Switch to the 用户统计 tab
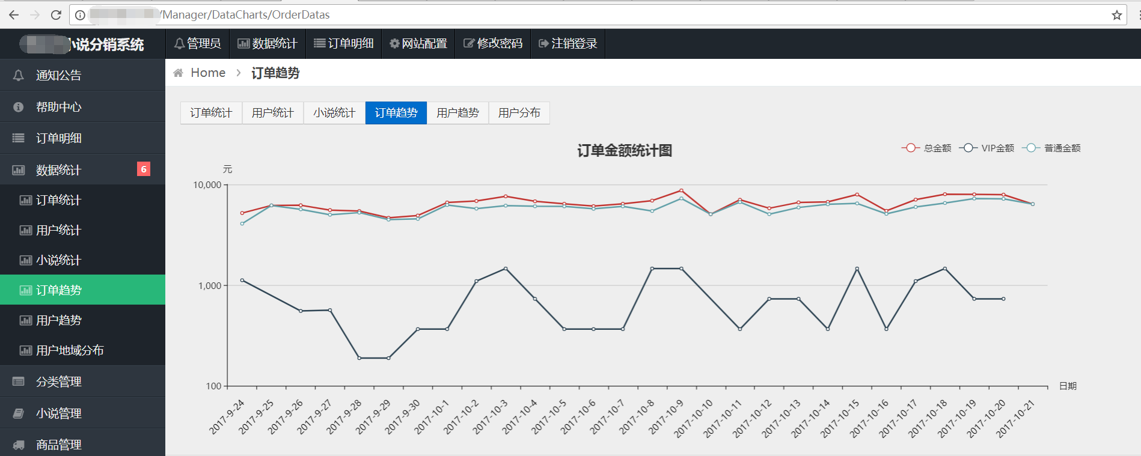Image resolution: width=1141 pixels, height=456 pixels. click(x=273, y=113)
